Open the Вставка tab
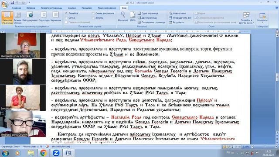Viewport: 279px width, 157px height. [31, 8]
